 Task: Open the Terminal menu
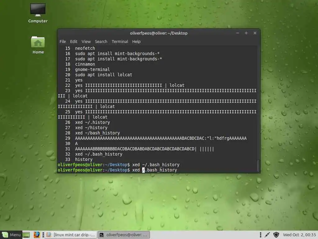[120, 41]
